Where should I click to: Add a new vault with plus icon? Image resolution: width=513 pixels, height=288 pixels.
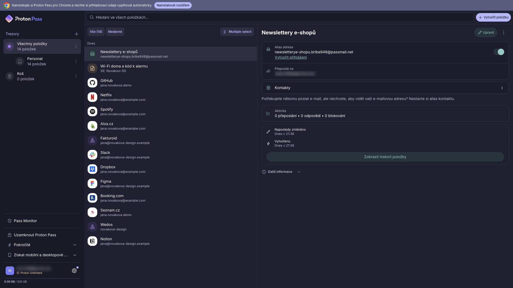tap(76, 34)
